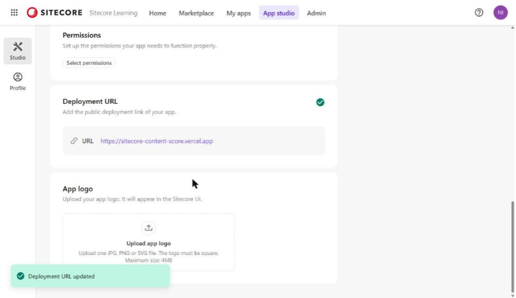Click Upload app logo drop area
516x298 pixels.
click(148, 242)
